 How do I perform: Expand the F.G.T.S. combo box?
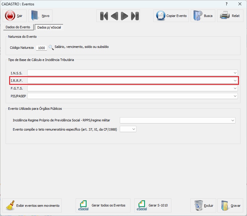tap(235, 88)
